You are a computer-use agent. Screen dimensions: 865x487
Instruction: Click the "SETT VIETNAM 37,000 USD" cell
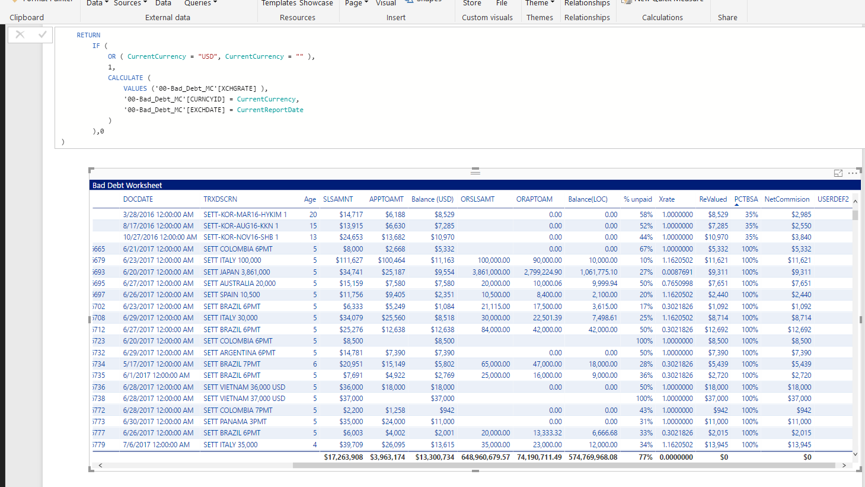point(244,399)
